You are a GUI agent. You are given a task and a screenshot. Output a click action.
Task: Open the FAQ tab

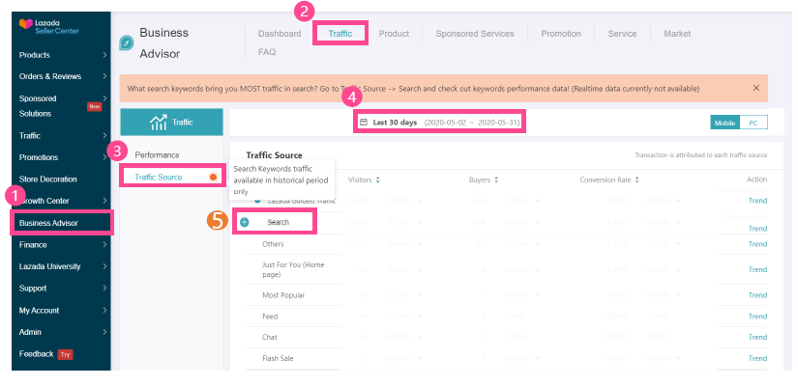point(267,52)
